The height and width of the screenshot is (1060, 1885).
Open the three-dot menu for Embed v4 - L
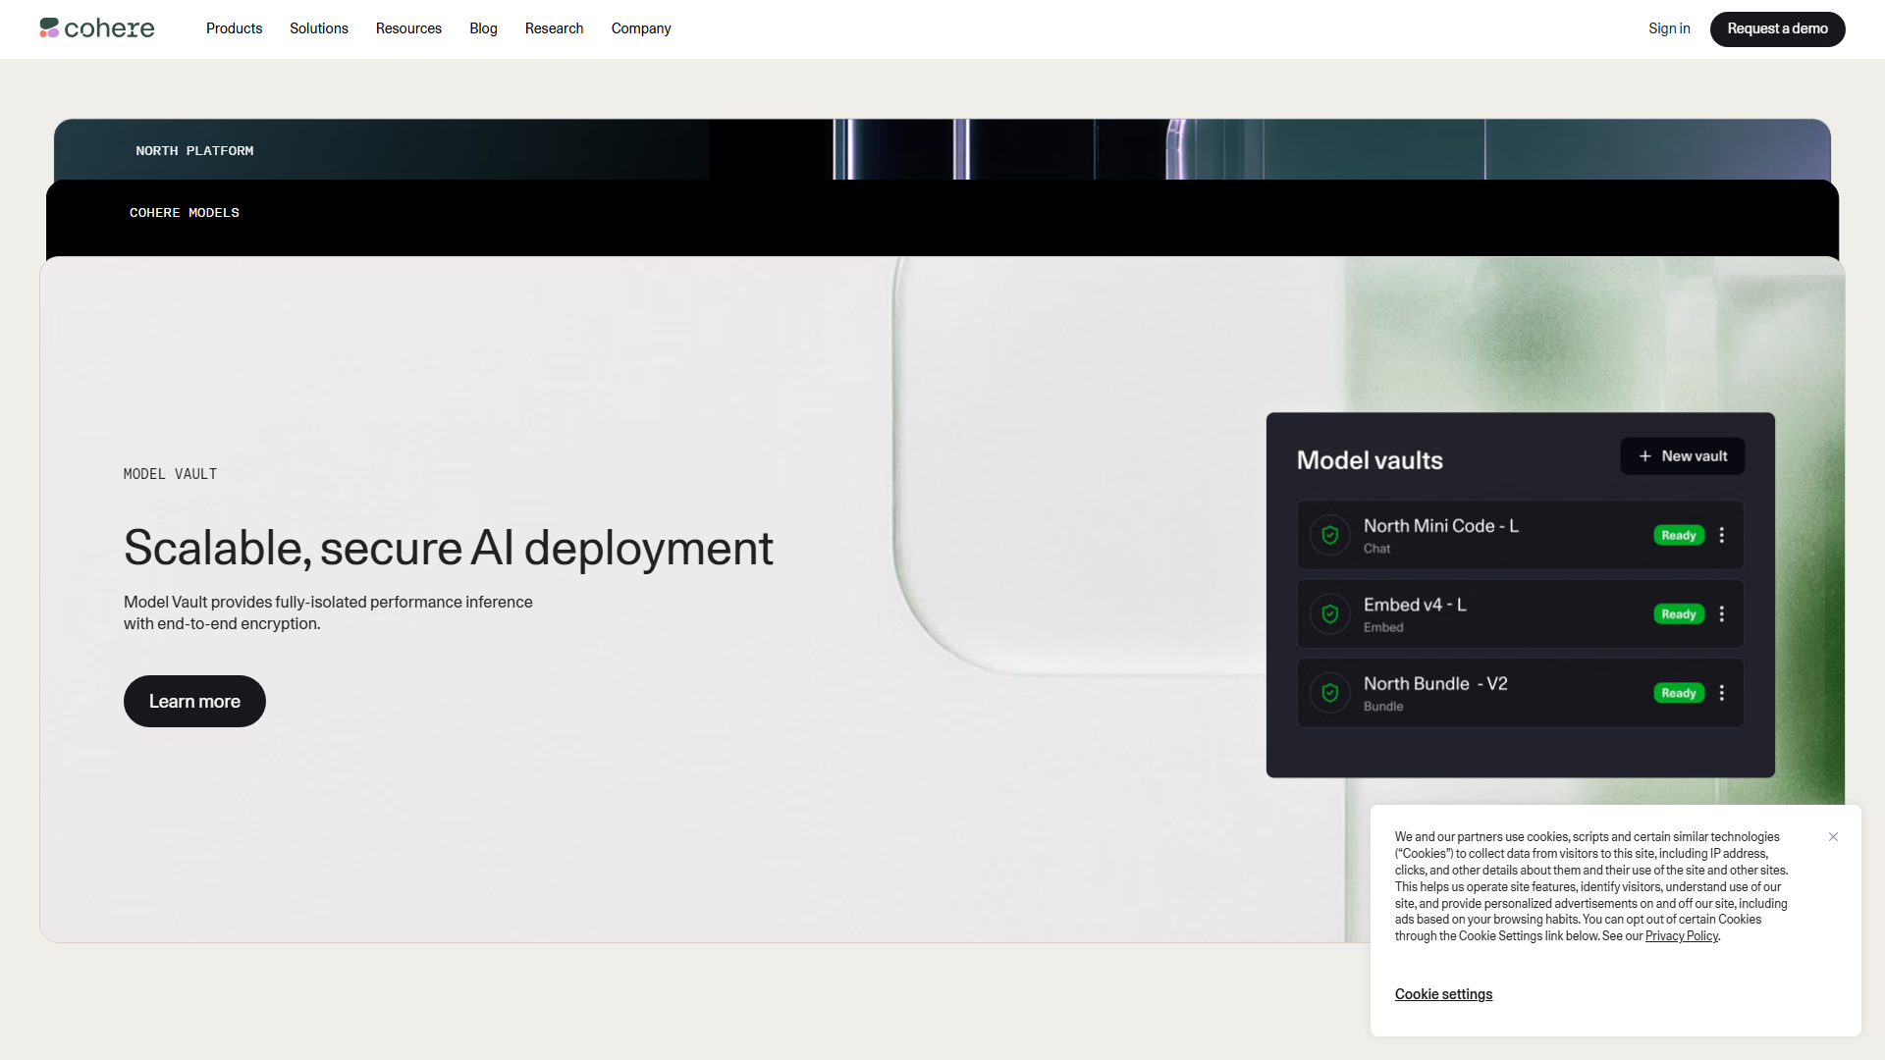[1722, 613]
